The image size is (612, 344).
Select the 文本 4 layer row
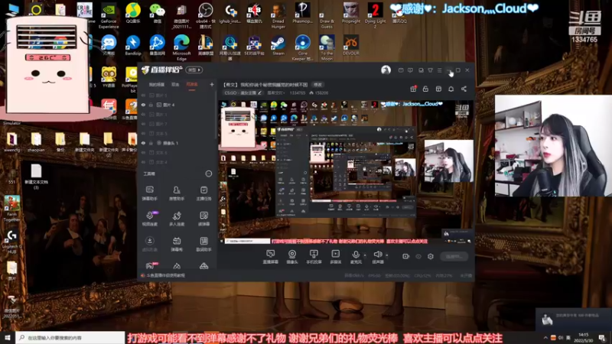tap(177, 162)
